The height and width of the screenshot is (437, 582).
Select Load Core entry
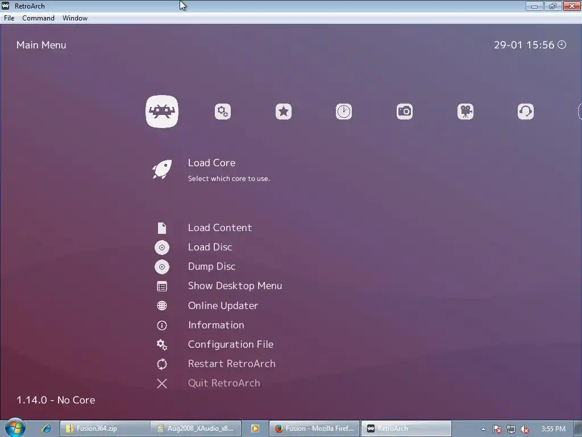point(211,163)
